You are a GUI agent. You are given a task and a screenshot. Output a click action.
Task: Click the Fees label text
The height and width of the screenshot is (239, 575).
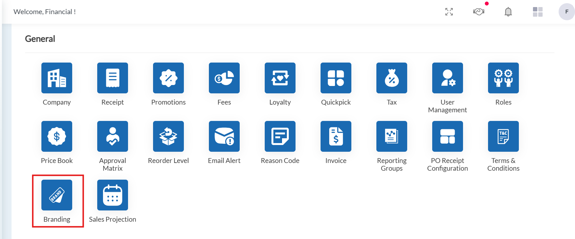[224, 102]
